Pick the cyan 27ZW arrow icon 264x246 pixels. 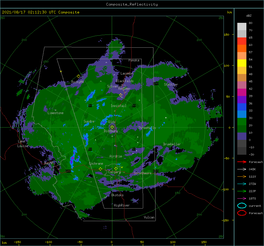point(242,184)
